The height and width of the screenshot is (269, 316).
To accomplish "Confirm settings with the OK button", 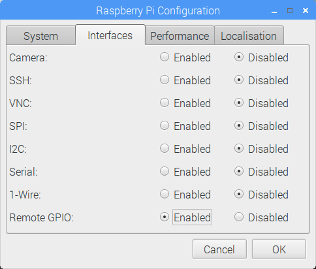I will (279, 249).
